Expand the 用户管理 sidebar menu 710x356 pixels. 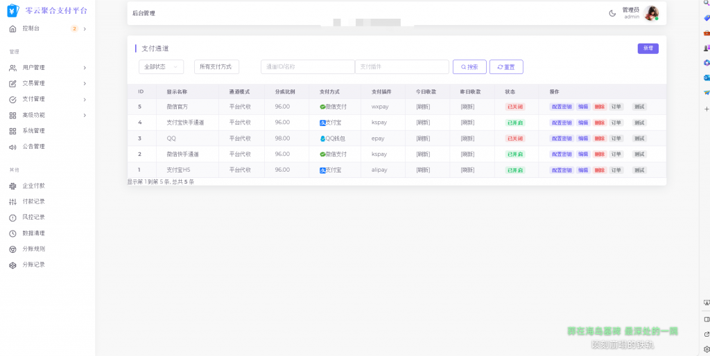tap(47, 68)
